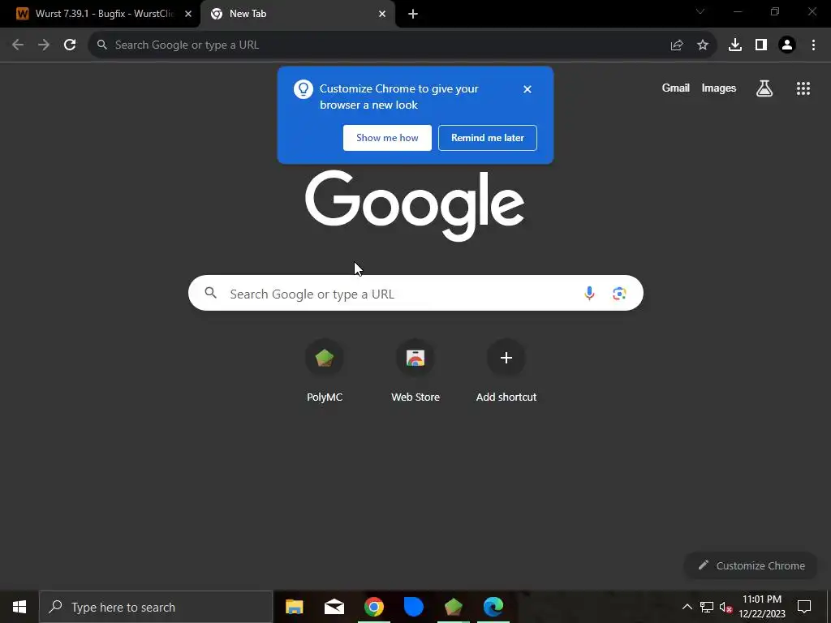Screen dimensions: 831x623
Task: Click the share this page icon
Action: point(677,45)
